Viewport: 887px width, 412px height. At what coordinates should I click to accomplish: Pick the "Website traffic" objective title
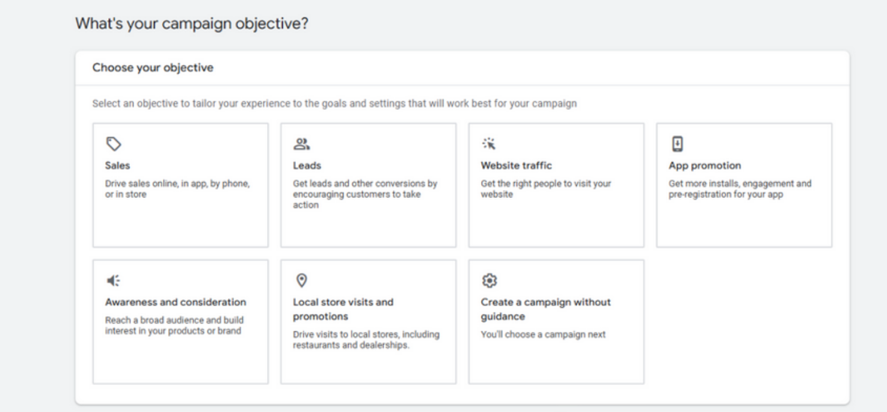point(516,165)
